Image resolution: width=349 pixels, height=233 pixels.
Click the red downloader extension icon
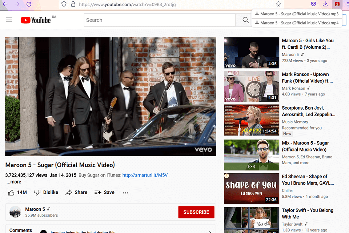(x=337, y=4)
